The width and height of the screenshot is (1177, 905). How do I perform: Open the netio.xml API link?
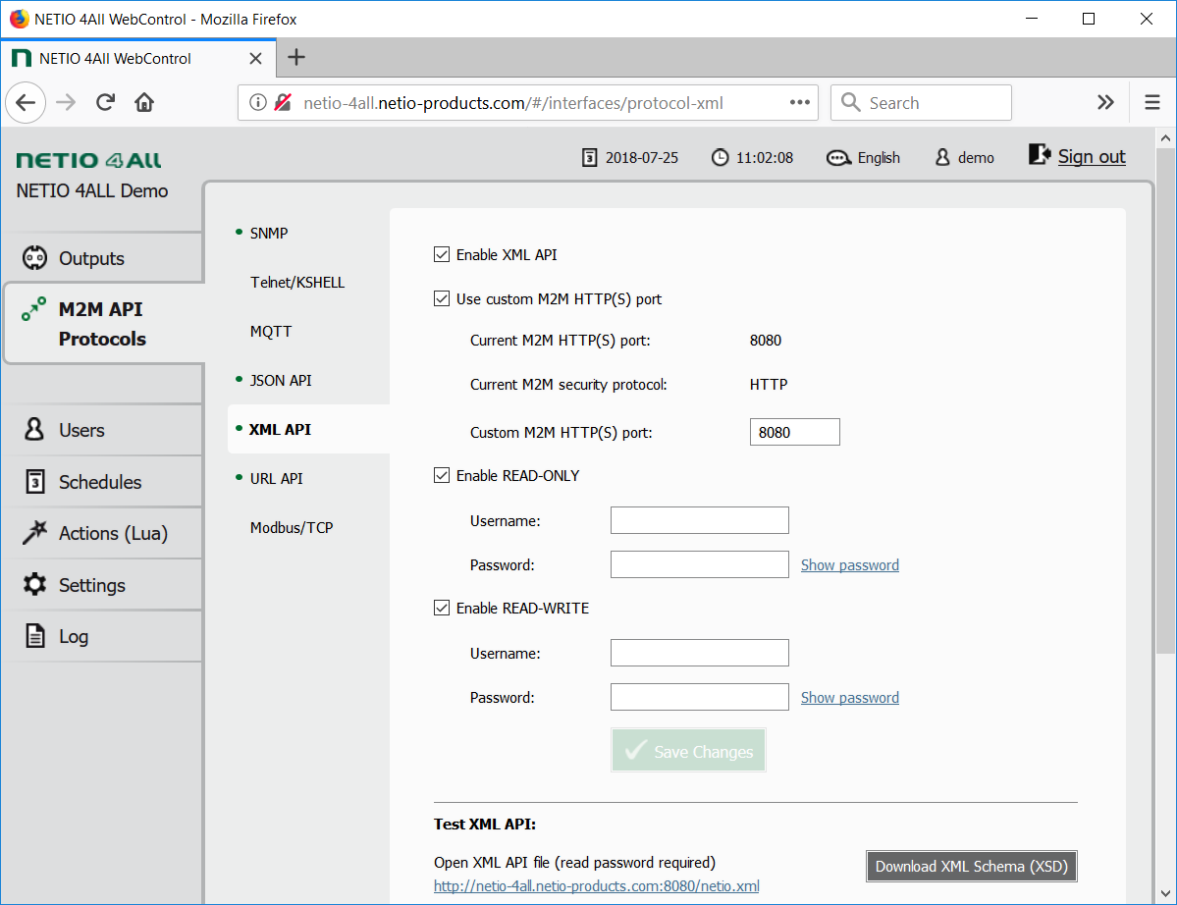pos(597,886)
